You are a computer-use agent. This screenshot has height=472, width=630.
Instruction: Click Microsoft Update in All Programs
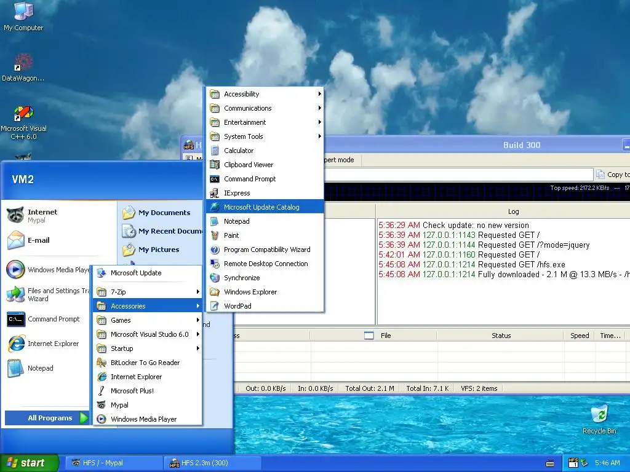tap(147, 273)
